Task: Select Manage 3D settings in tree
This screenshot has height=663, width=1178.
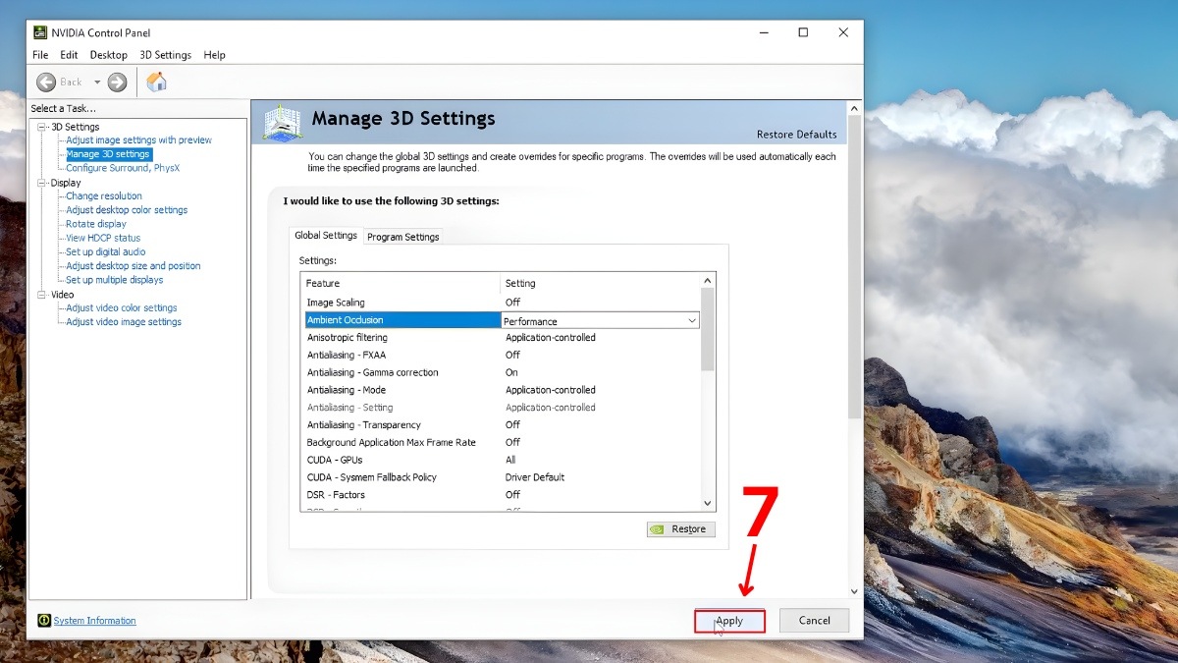Action: point(108,154)
